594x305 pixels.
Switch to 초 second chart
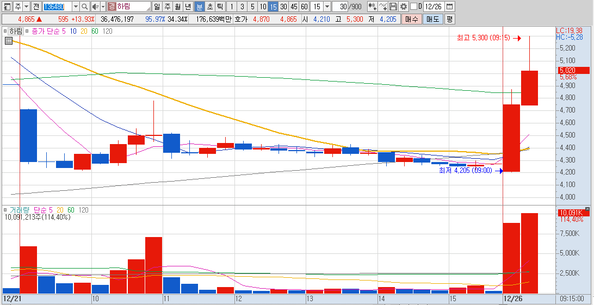tap(210, 7)
